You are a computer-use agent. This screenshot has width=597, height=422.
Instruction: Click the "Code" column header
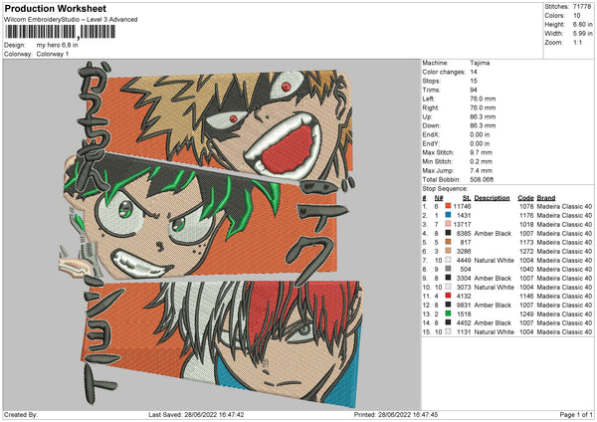point(525,198)
